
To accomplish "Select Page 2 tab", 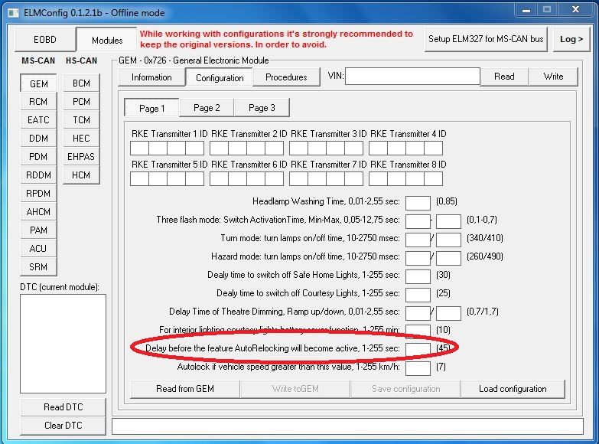I will click(207, 108).
